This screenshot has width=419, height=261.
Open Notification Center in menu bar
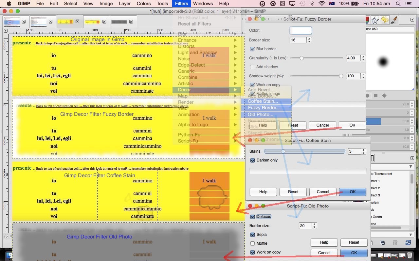tap(408, 4)
